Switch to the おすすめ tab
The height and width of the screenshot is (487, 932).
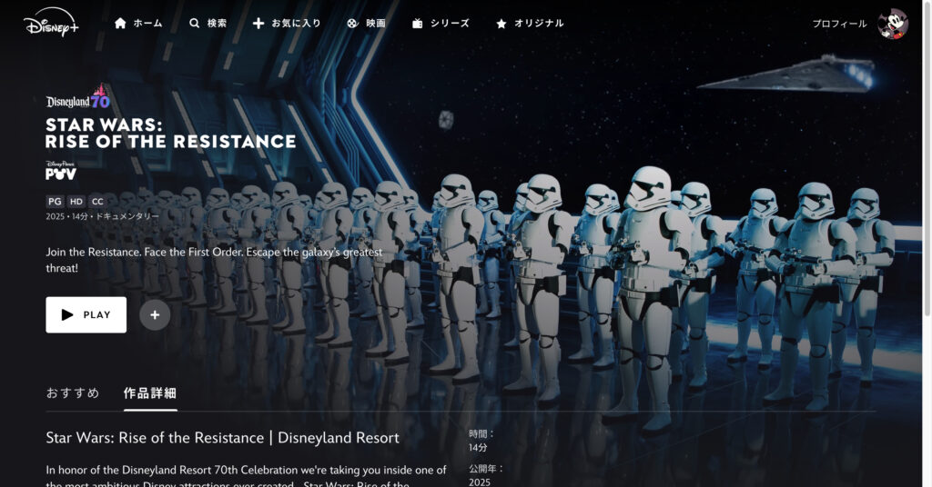[x=73, y=393]
